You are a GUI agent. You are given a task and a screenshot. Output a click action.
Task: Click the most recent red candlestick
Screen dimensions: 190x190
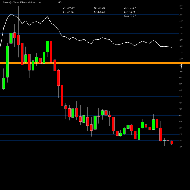(172, 142)
